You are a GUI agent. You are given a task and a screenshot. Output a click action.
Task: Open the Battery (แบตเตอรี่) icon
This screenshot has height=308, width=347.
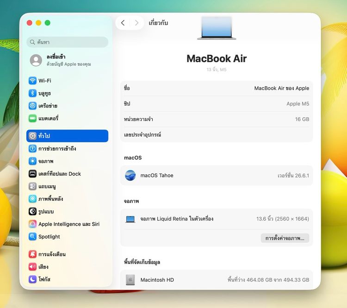[32, 118]
